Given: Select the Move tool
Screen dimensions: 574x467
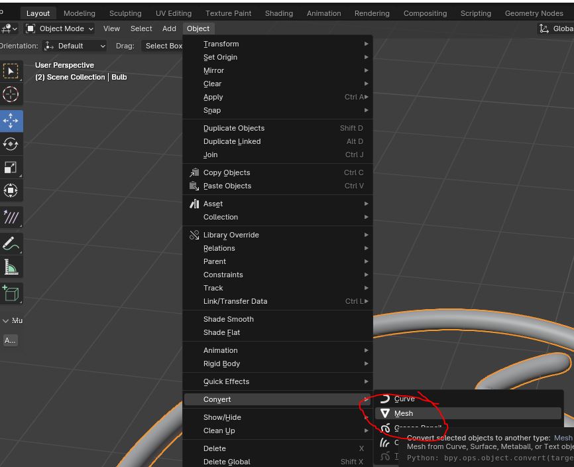Looking at the screenshot, I should tap(11, 121).
